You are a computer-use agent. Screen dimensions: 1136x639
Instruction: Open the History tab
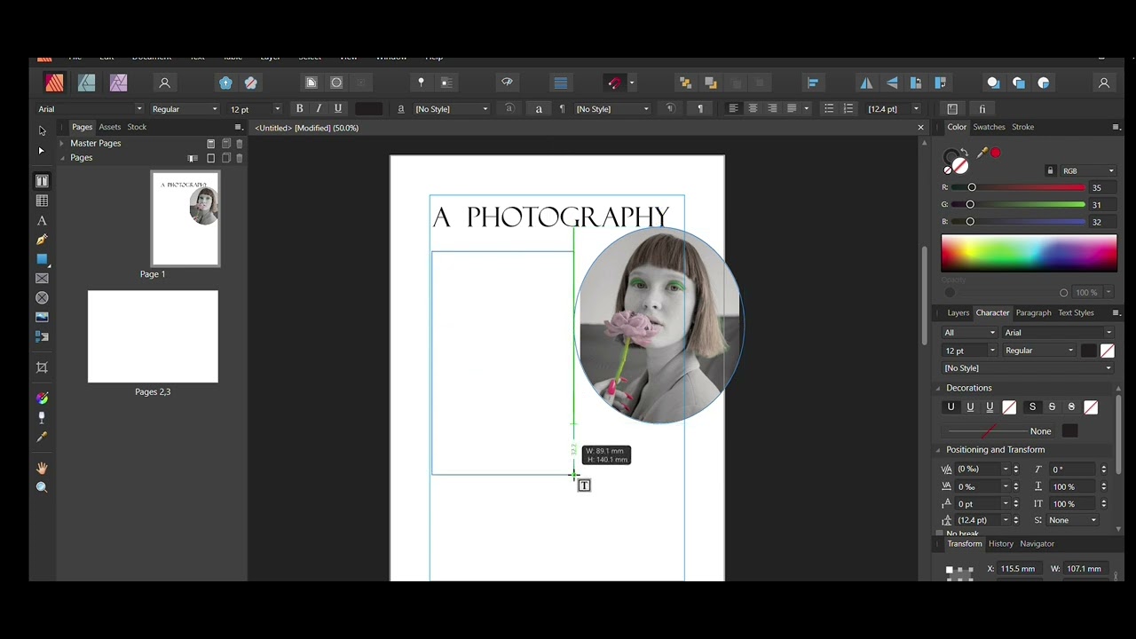(1000, 543)
